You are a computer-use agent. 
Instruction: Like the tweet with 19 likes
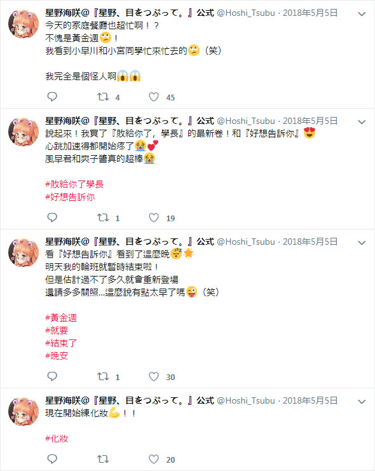click(x=154, y=217)
